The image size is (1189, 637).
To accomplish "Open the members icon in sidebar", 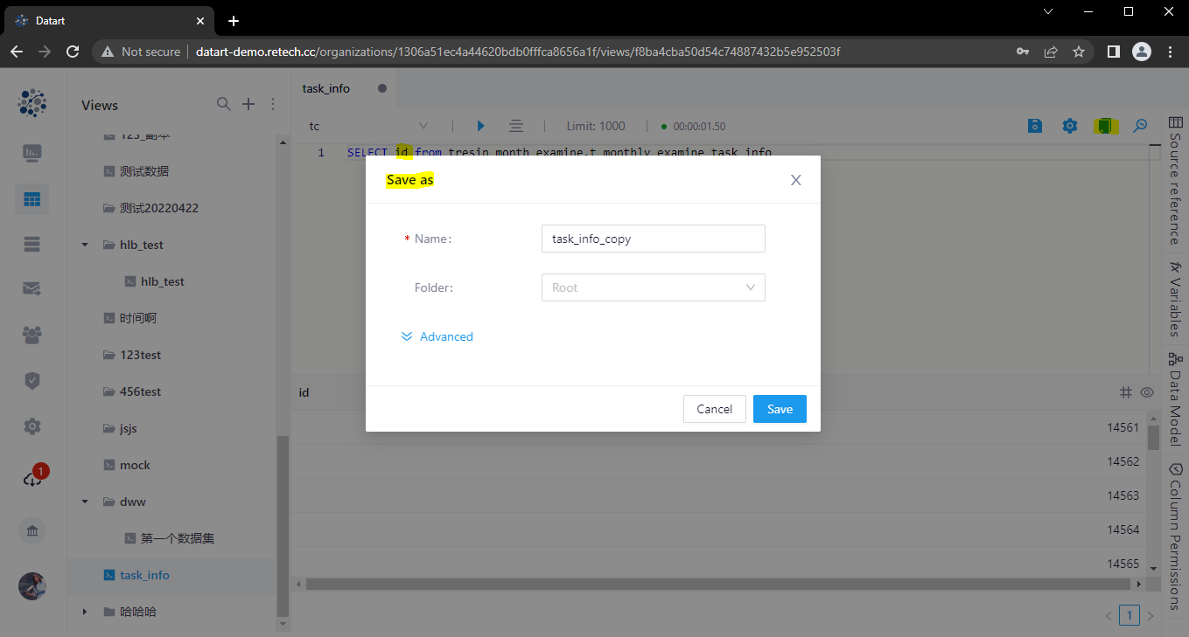I will 32,334.
